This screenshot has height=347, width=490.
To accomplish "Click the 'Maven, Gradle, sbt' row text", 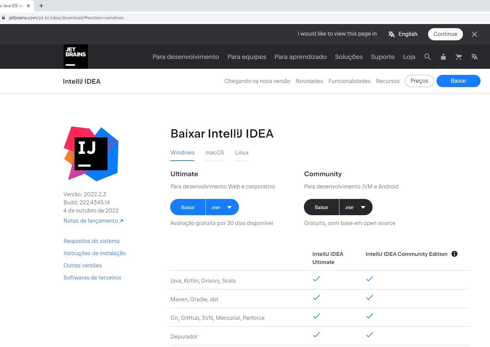I will coord(194,300).
